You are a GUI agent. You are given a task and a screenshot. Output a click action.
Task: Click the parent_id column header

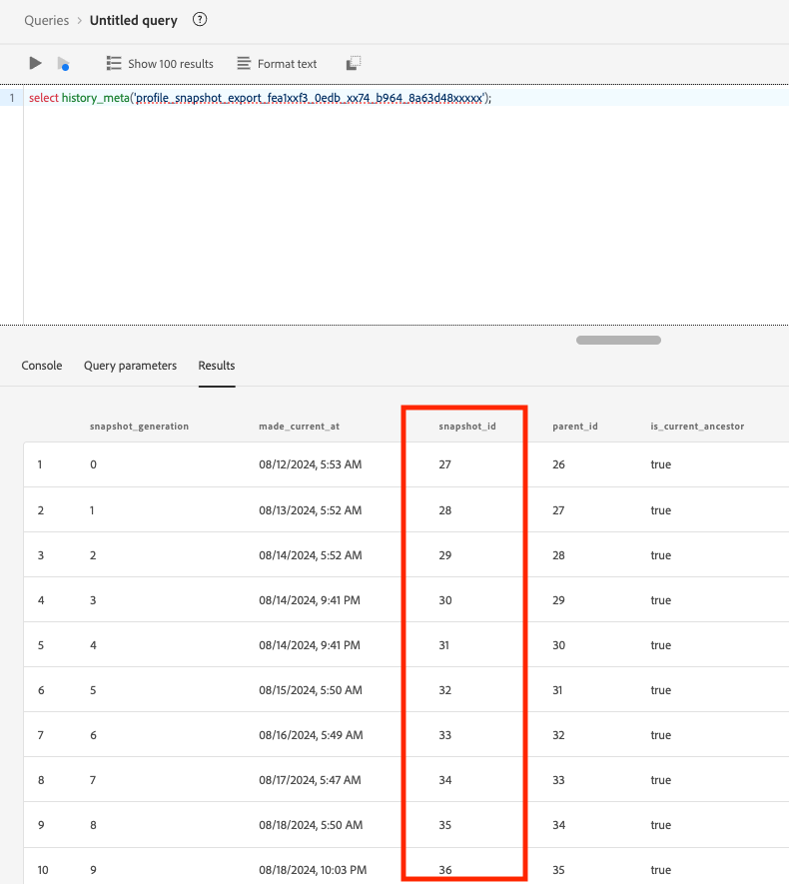575,427
